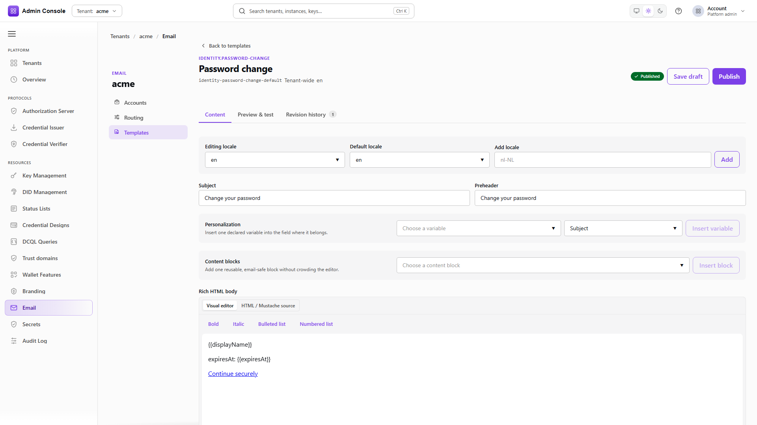Toggle Italic formatting

click(239, 324)
